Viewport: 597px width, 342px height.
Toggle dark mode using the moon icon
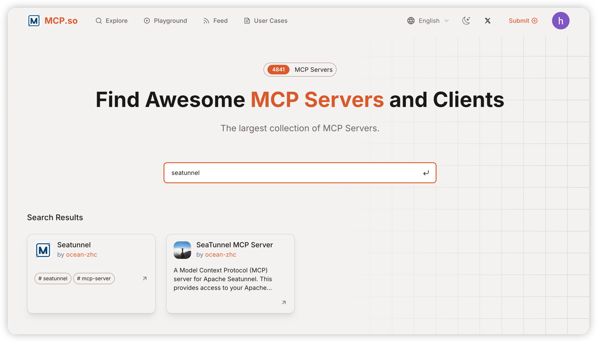[x=466, y=21]
